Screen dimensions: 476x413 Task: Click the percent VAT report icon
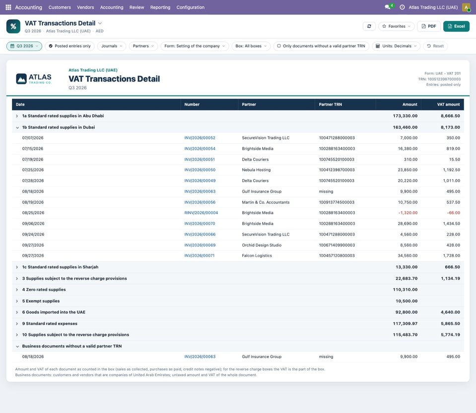pyautogui.click(x=13, y=26)
